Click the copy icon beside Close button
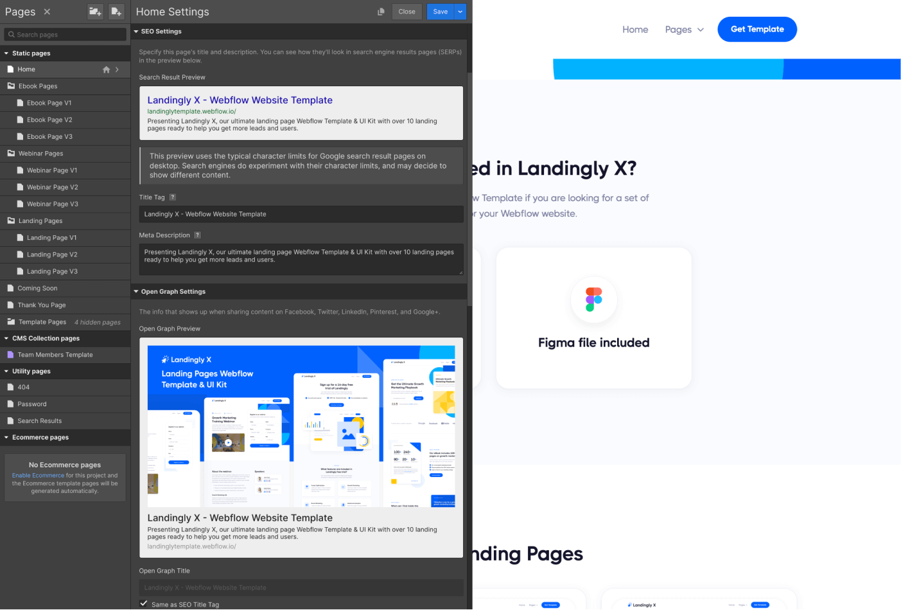 [x=381, y=12]
